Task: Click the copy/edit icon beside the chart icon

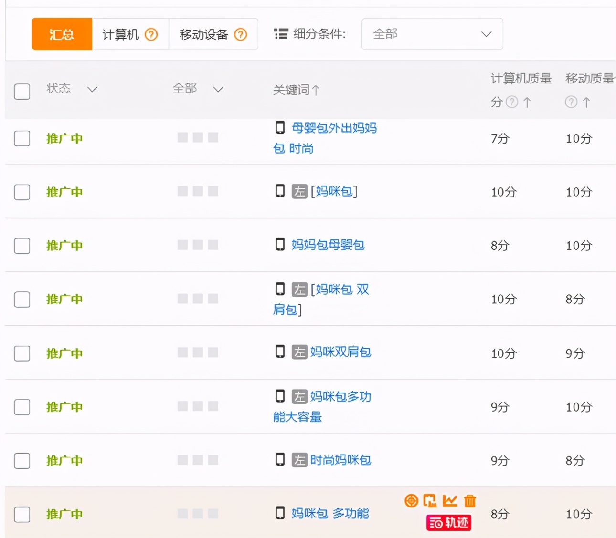Action: pyautogui.click(x=430, y=501)
